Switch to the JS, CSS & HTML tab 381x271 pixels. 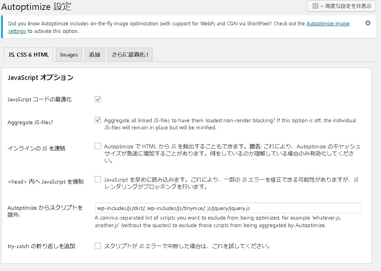click(29, 55)
